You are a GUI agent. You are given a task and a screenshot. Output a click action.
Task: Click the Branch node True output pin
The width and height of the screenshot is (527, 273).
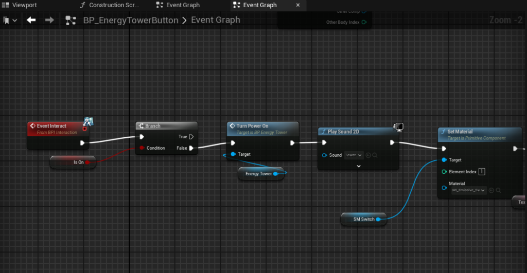click(x=191, y=137)
